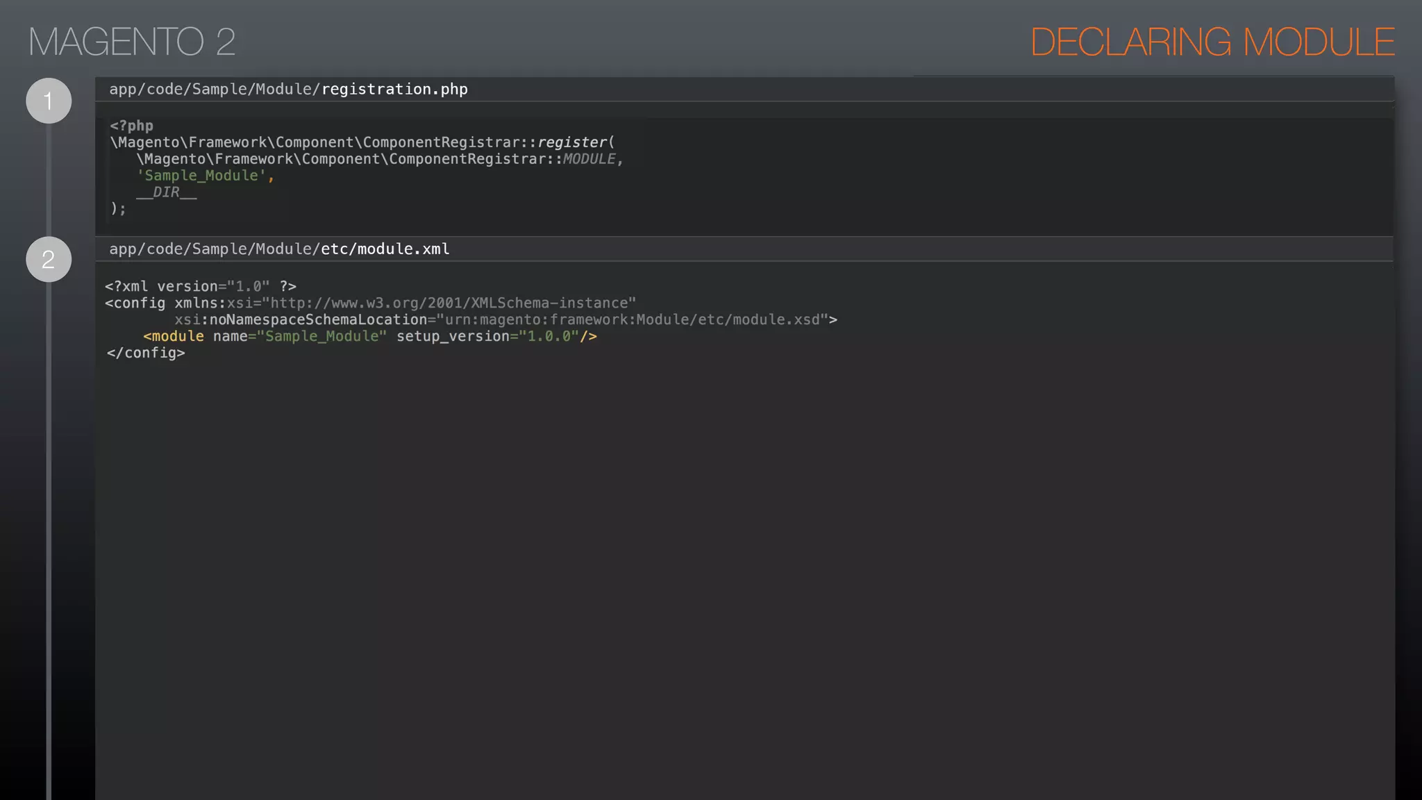Click the closing ); line
This screenshot has width=1422, height=800.
118,208
